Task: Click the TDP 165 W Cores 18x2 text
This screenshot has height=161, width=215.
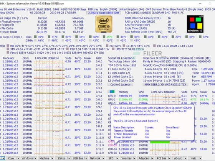Action: tap(122, 65)
